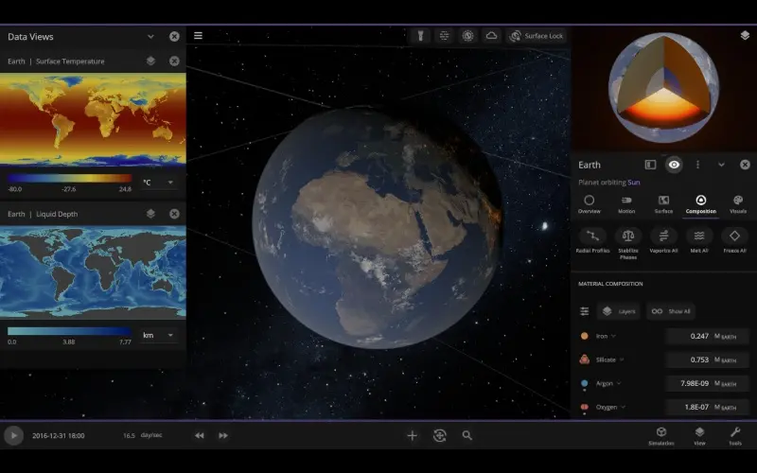
Task: Toggle the flashlight icon in top toolbar
Action: (x=420, y=36)
